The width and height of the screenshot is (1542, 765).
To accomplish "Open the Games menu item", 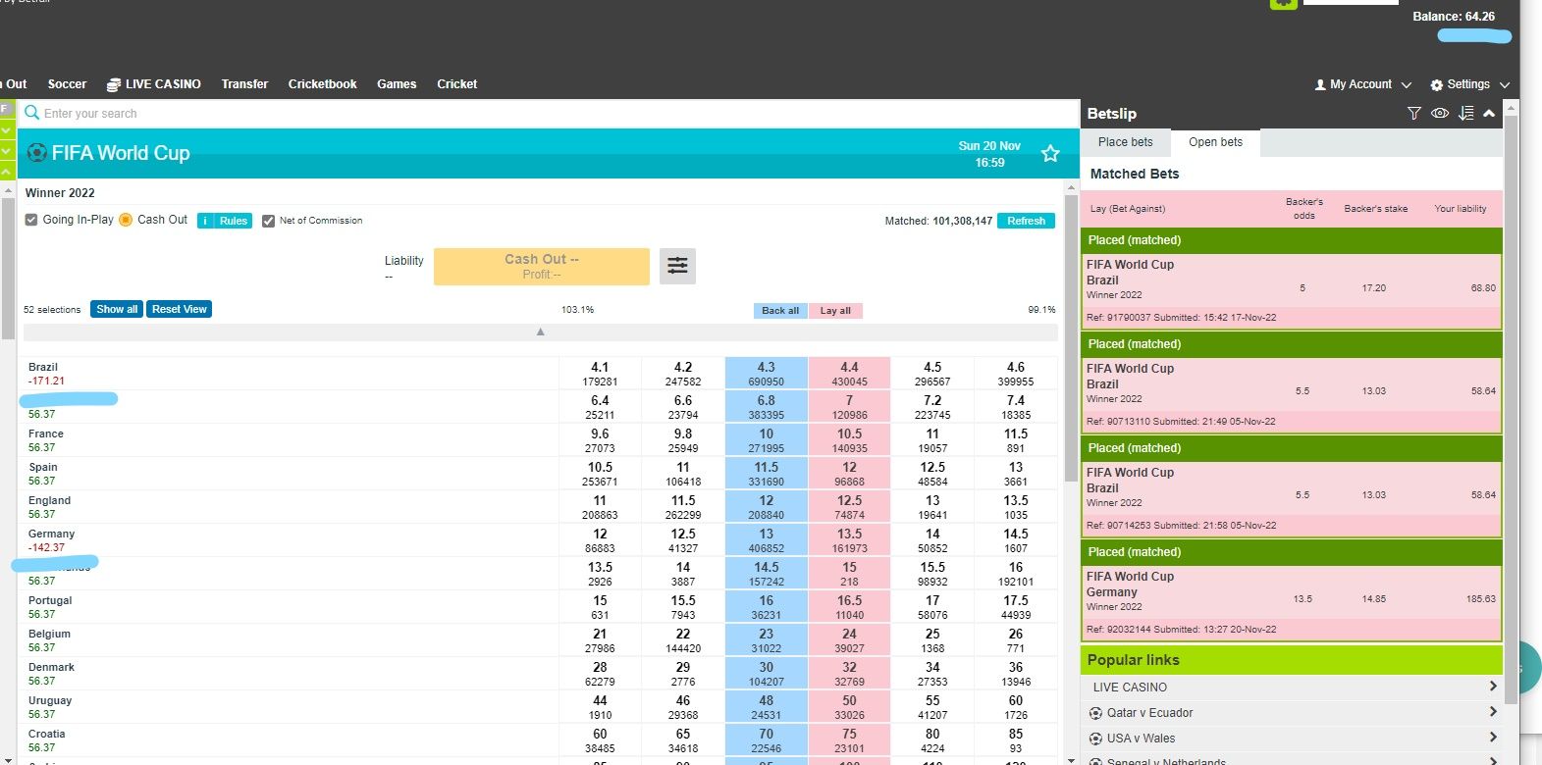I will pos(397,84).
